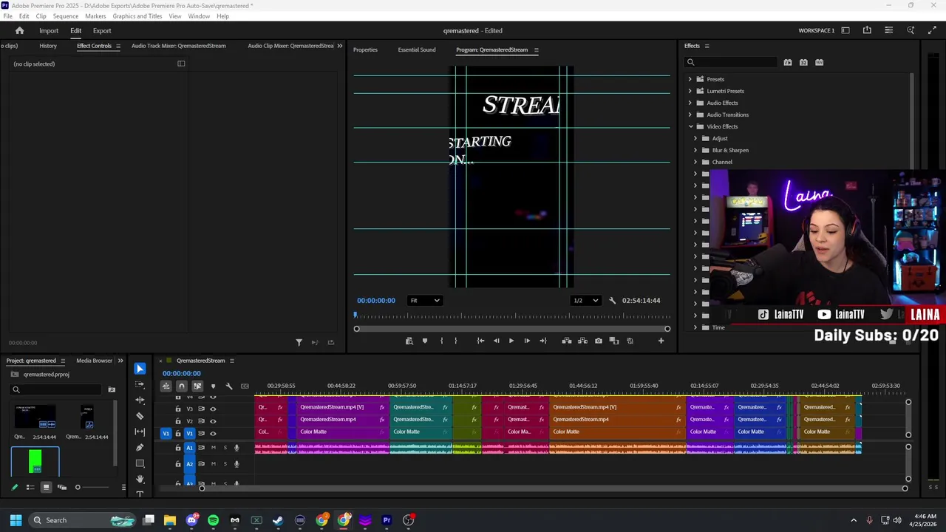
Task: Open the 1/2 playback resolution dropdown
Action: click(x=586, y=301)
